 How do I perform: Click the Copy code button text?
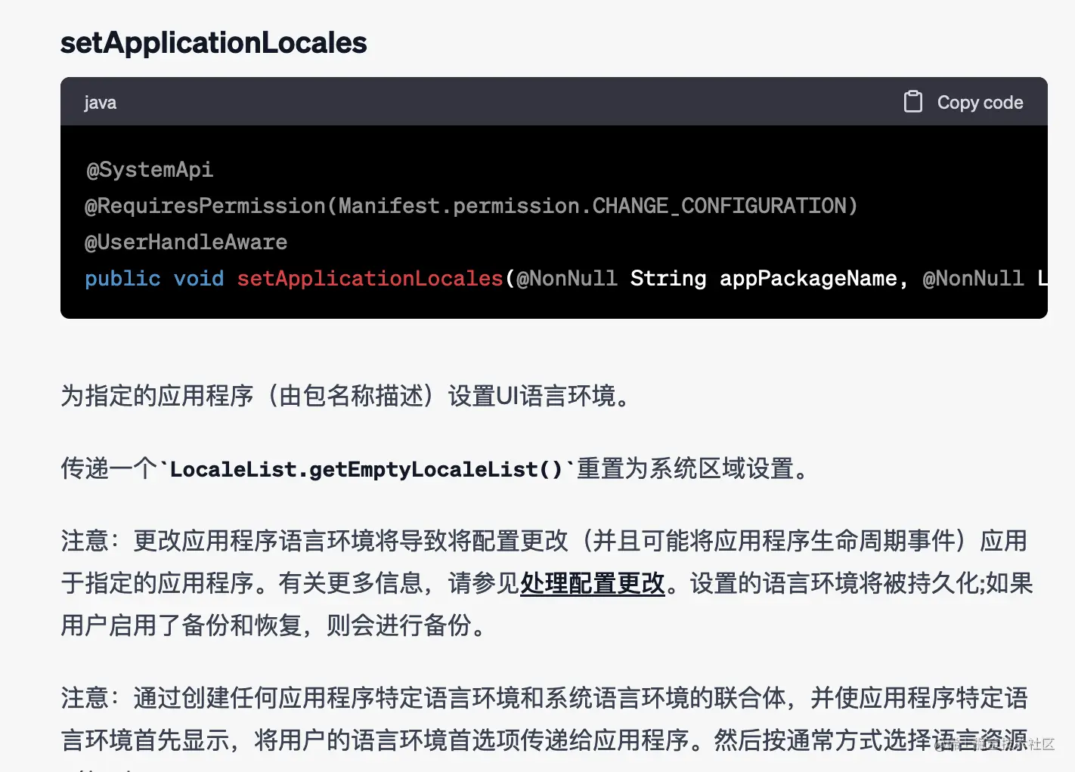(980, 103)
